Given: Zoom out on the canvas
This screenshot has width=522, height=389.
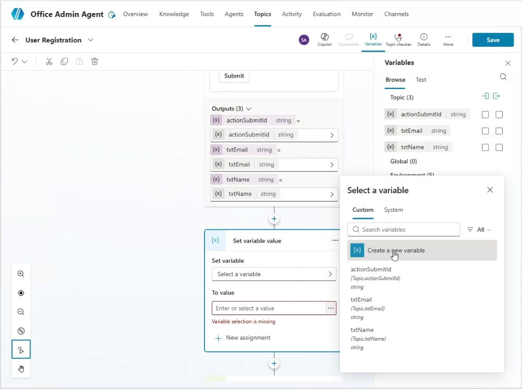Looking at the screenshot, I should [21, 312].
